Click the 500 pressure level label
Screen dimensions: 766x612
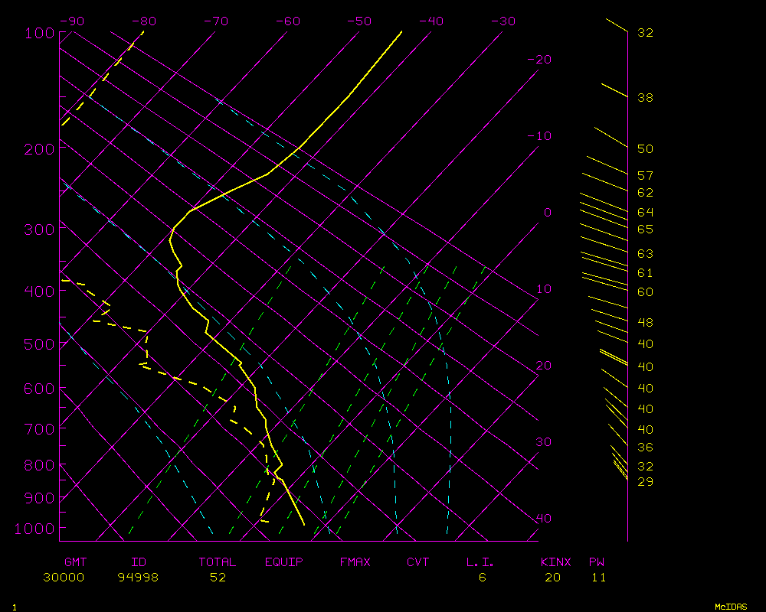[x=39, y=344]
